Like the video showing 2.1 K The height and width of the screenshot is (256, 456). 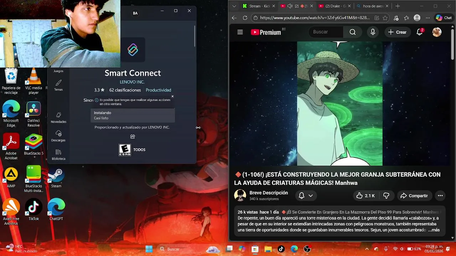click(x=366, y=196)
